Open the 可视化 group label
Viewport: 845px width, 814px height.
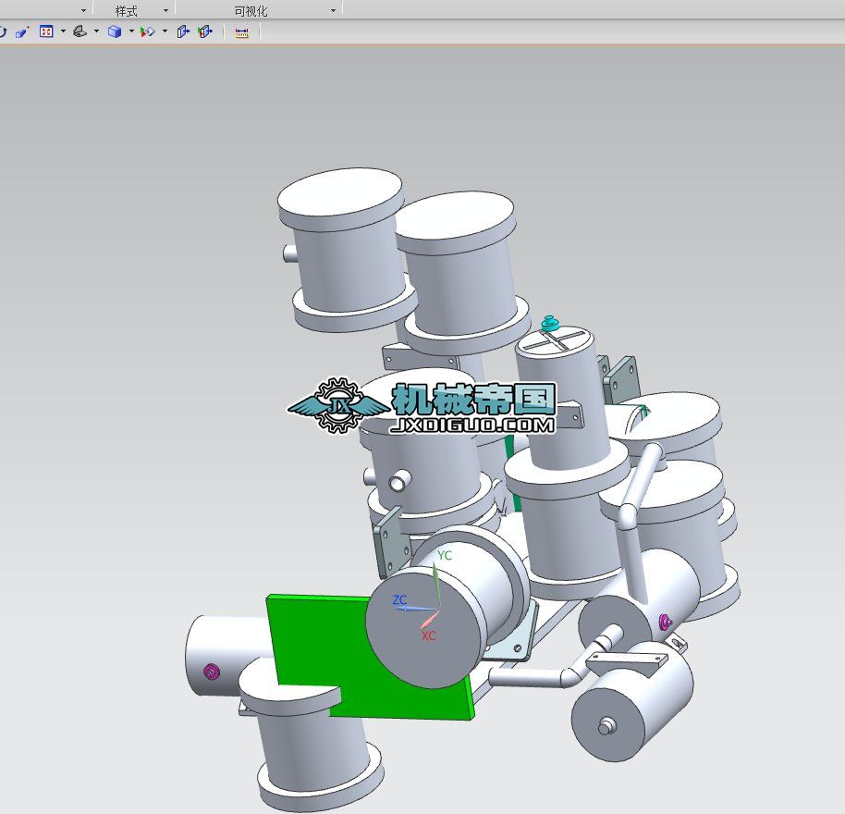[x=251, y=11]
